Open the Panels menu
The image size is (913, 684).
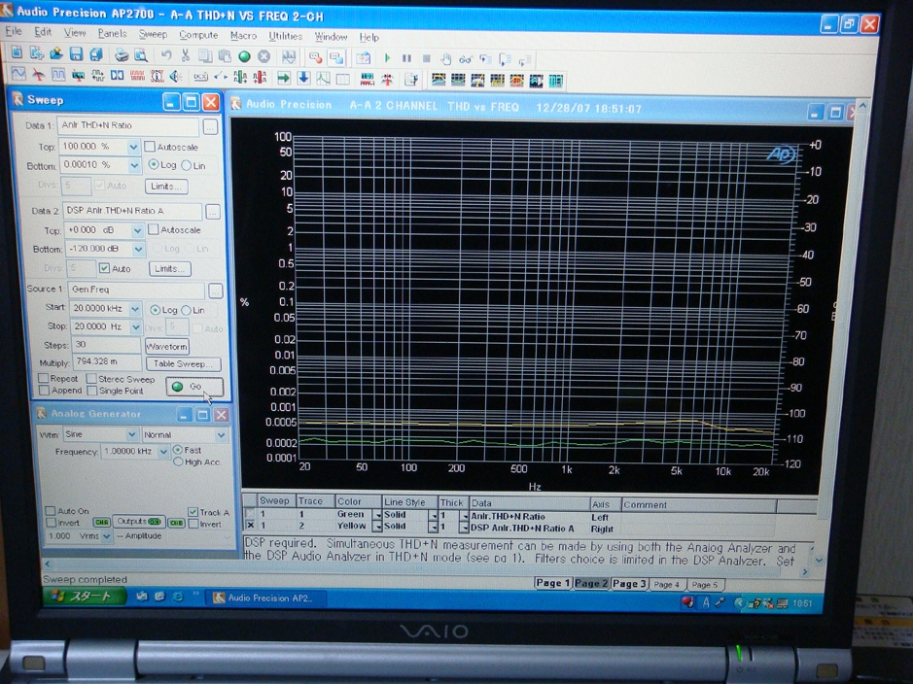click(112, 34)
